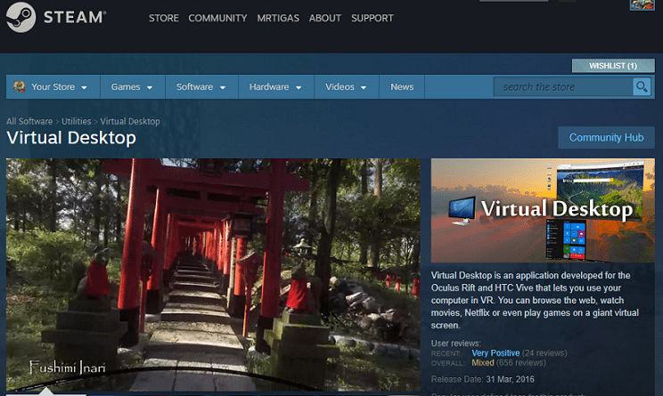The image size is (663, 396).
Task: Open Mixed overall reviews
Action: pyautogui.click(x=483, y=363)
